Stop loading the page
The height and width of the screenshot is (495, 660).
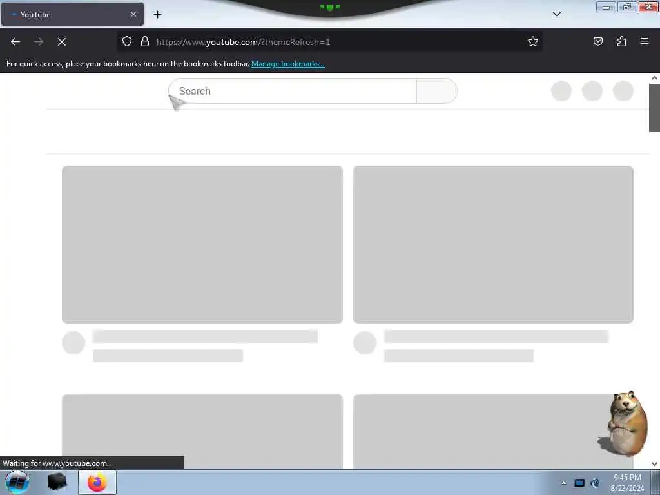point(62,42)
